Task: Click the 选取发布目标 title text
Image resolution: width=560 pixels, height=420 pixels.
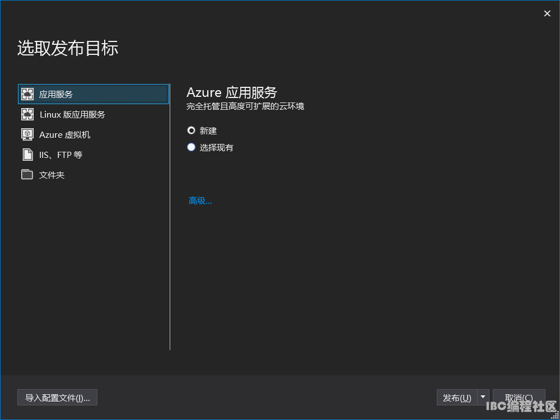Action: tap(68, 48)
